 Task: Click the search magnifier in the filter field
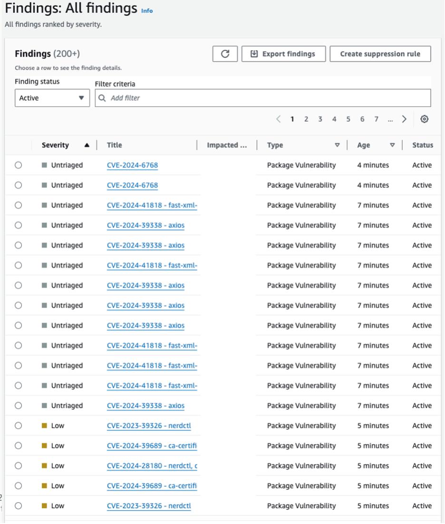pos(102,97)
